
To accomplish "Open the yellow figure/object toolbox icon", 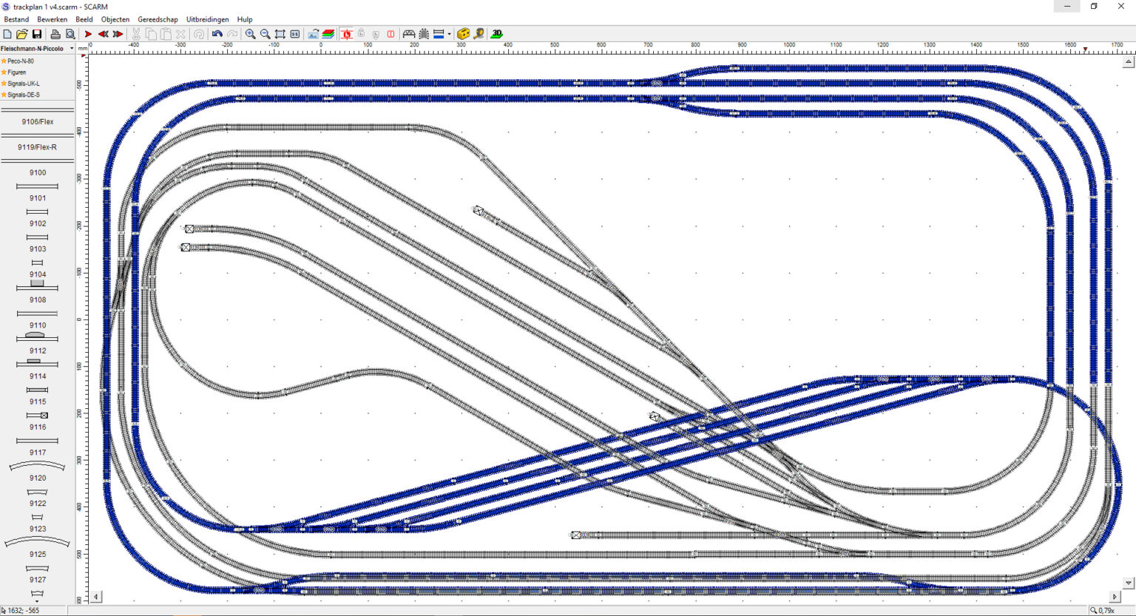I will (x=463, y=34).
